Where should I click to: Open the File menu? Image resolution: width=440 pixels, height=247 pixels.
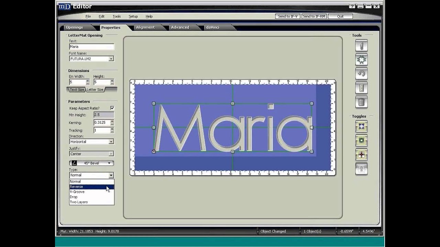point(88,16)
